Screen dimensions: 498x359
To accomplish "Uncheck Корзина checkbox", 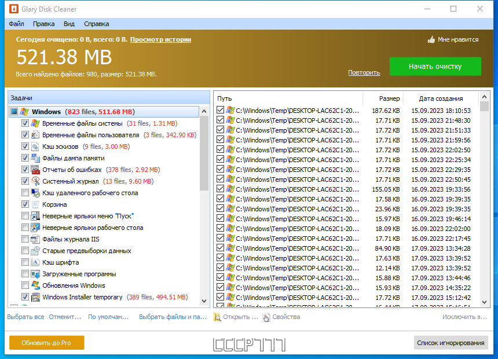I will pos(25,204).
